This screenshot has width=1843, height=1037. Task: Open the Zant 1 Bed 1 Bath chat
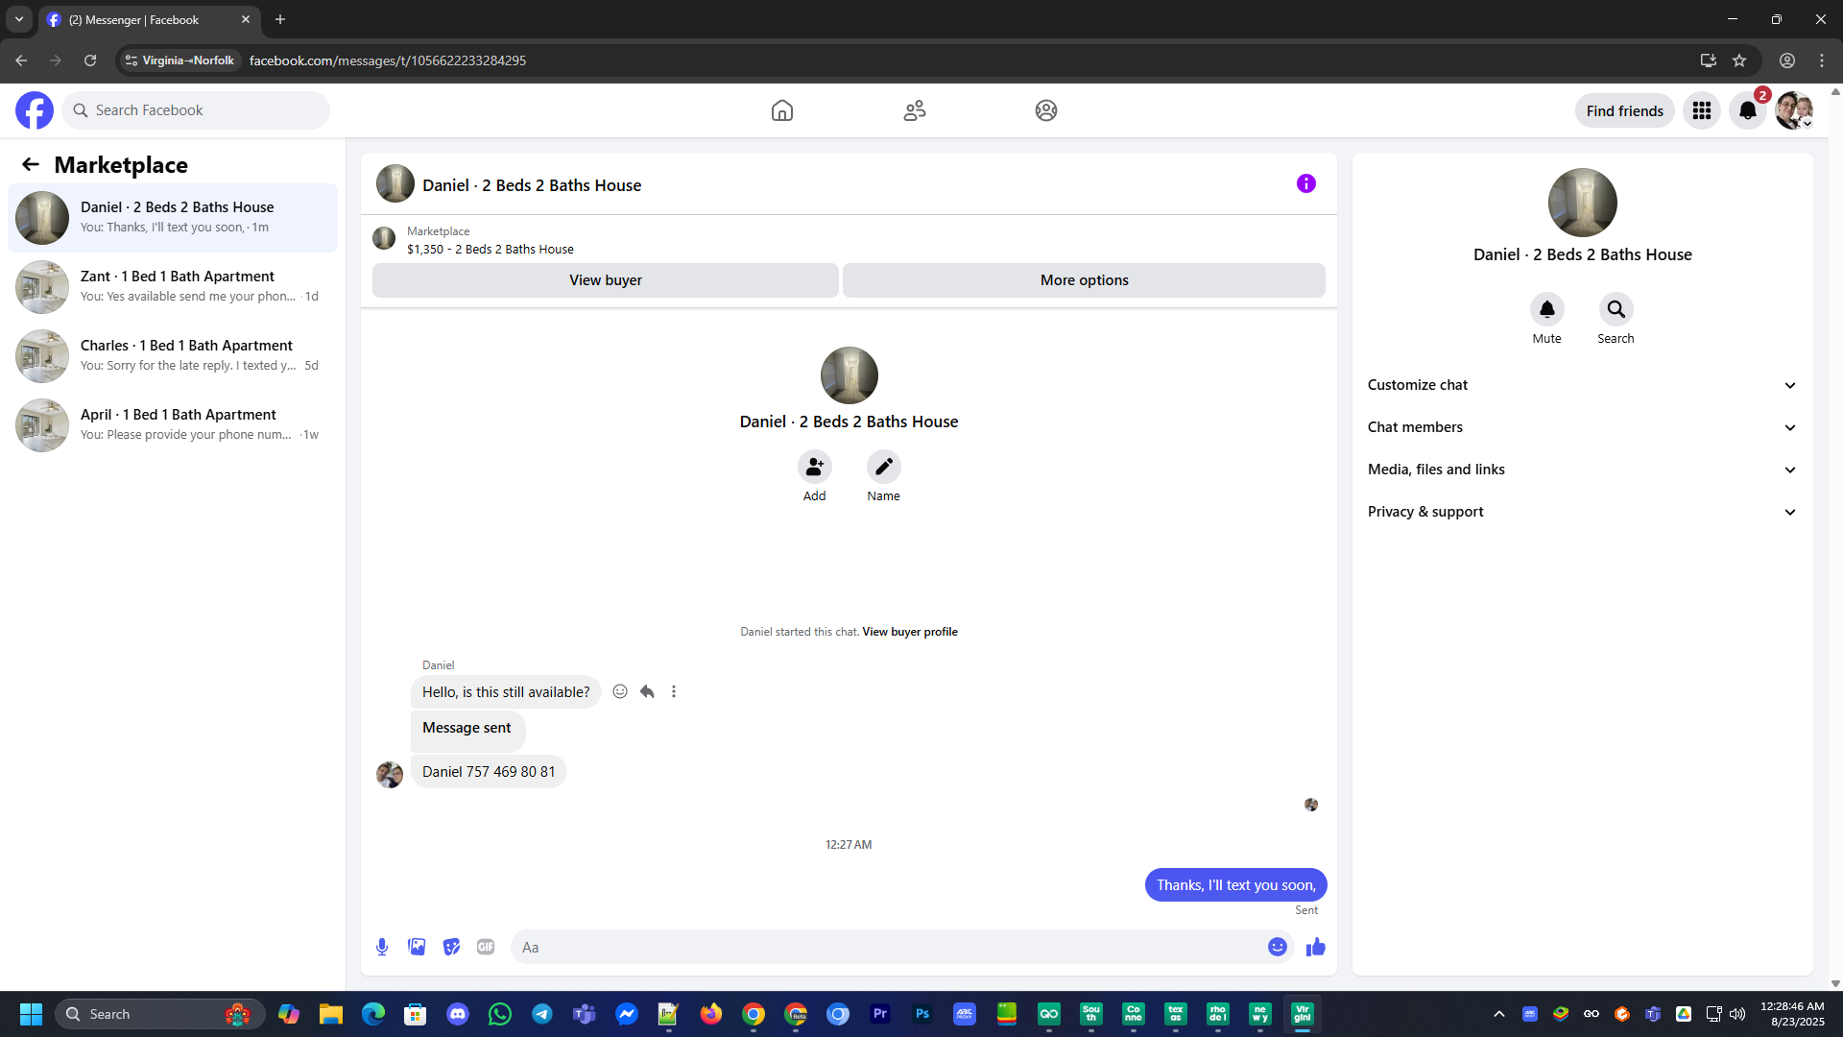pos(173,286)
